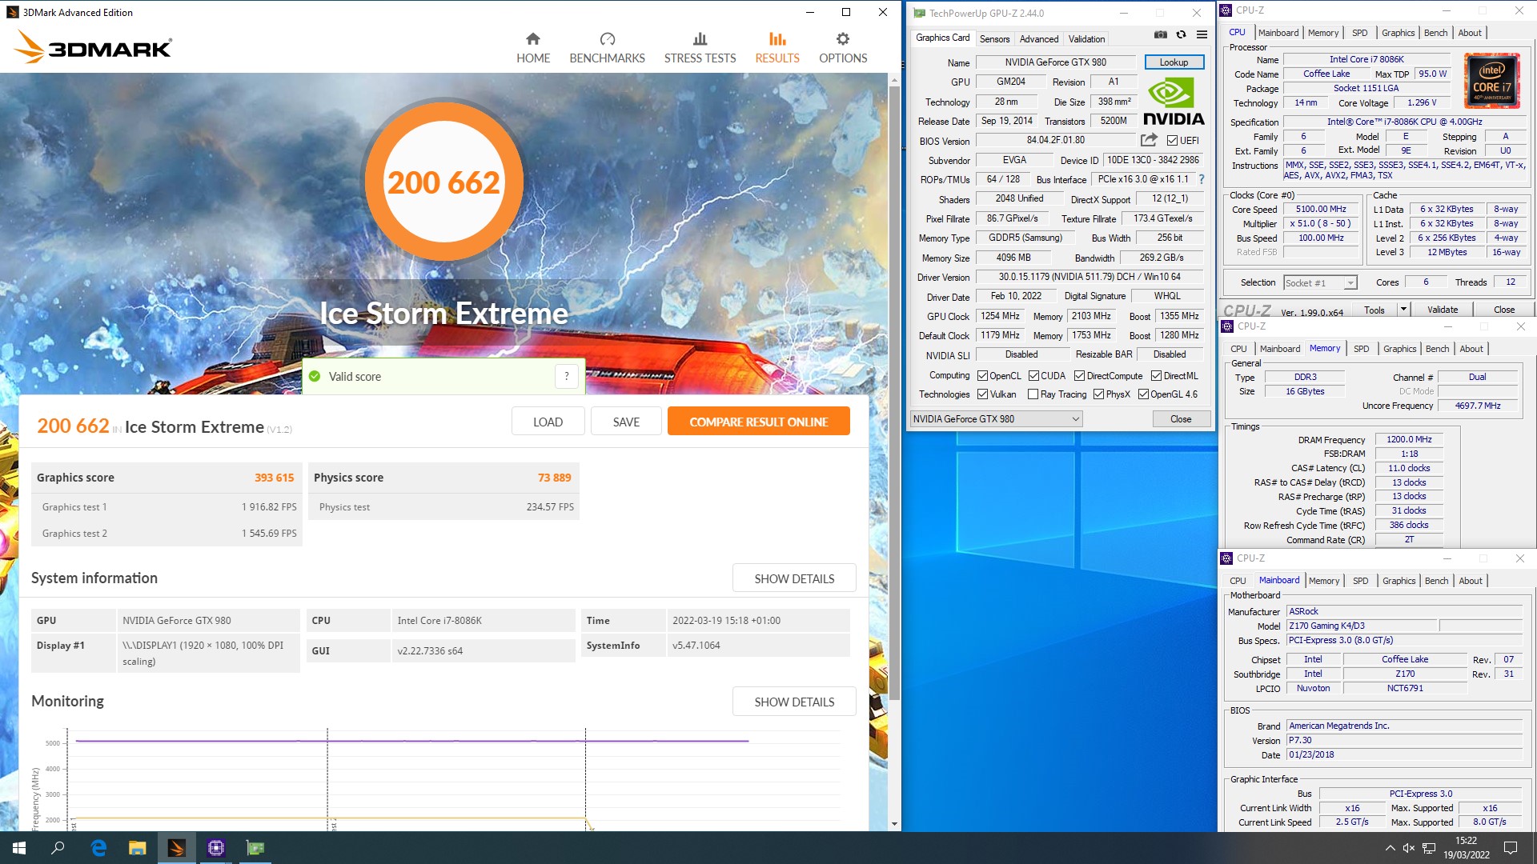Show details for System information
Screen dimensions: 1537x864
(x=794, y=578)
